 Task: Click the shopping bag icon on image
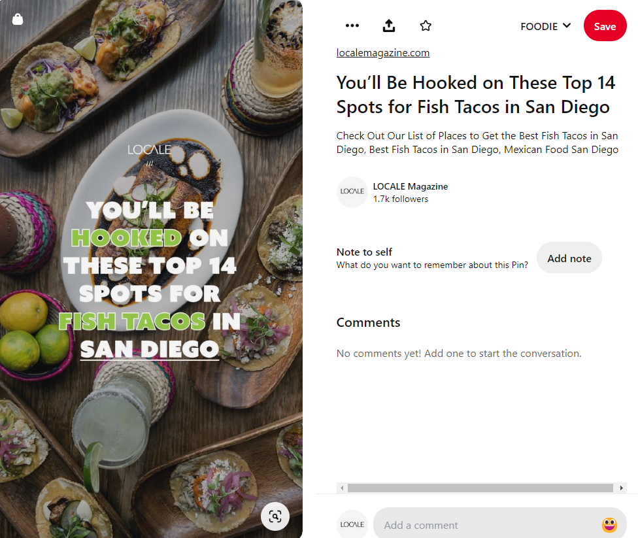[18, 19]
